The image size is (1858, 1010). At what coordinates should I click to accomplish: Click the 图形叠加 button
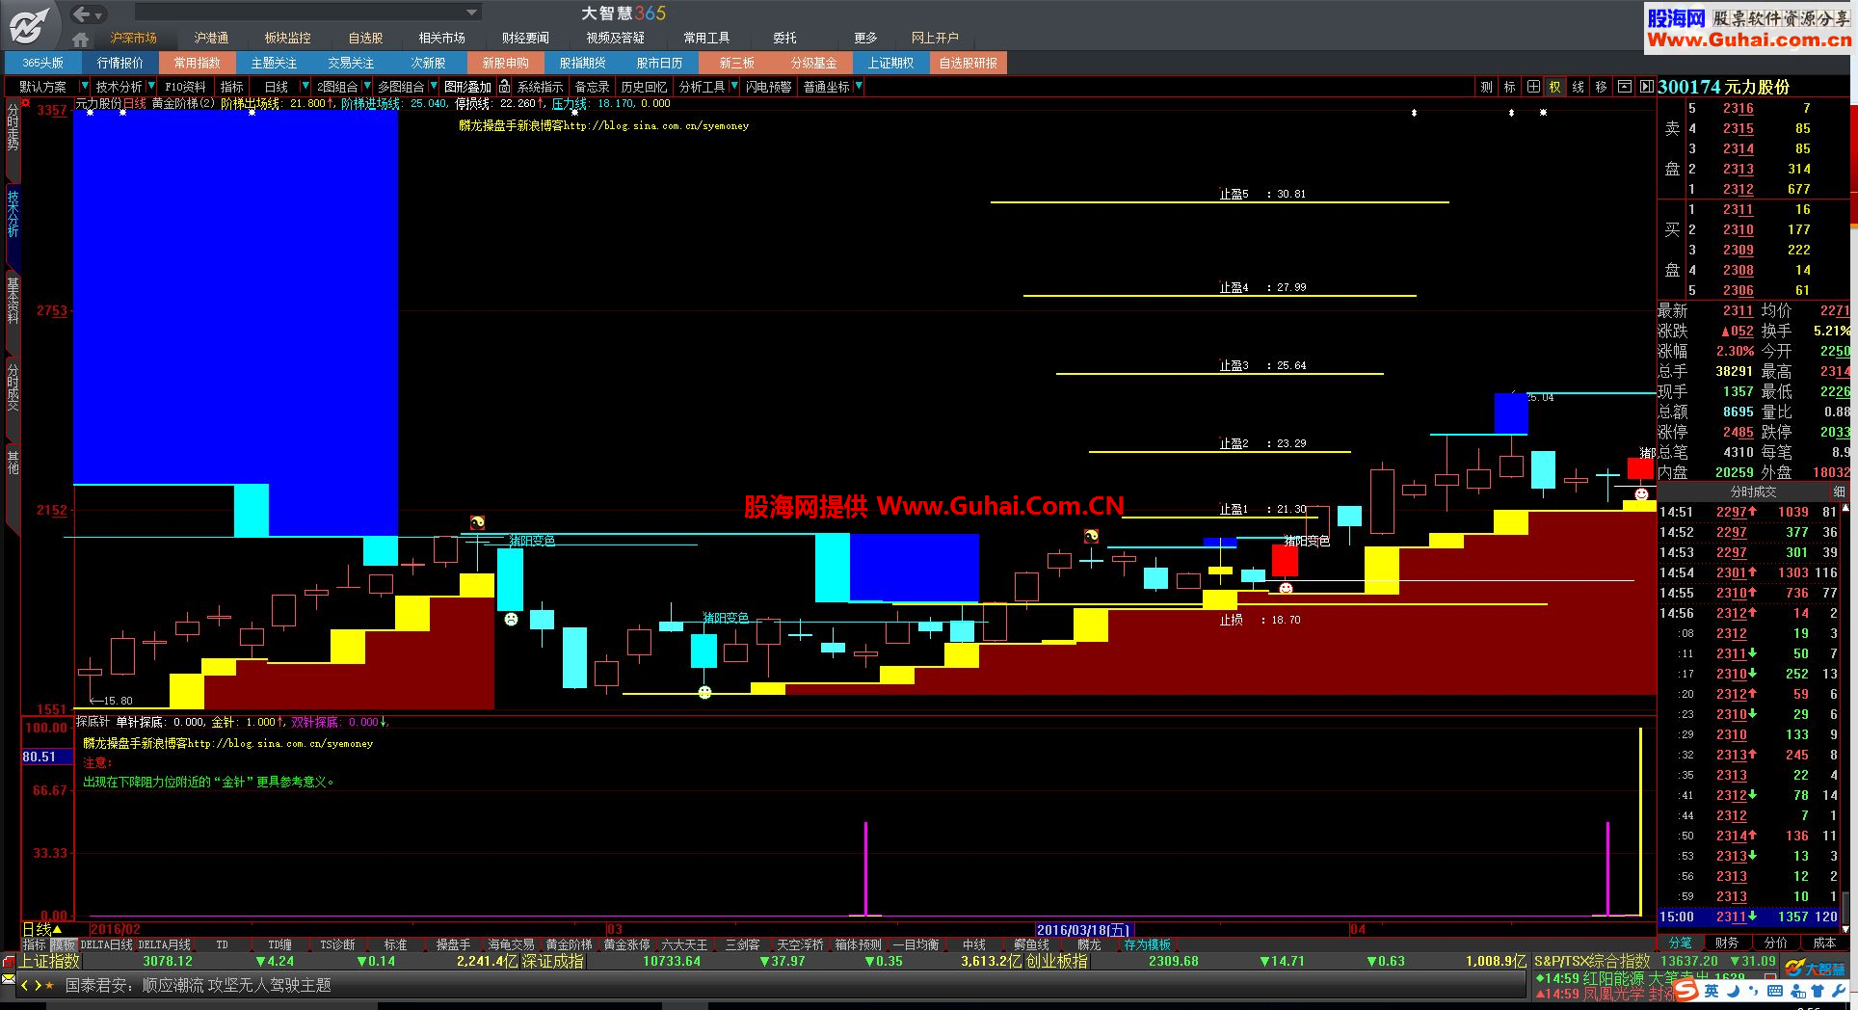pyautogui.click(x=467, y=87)
